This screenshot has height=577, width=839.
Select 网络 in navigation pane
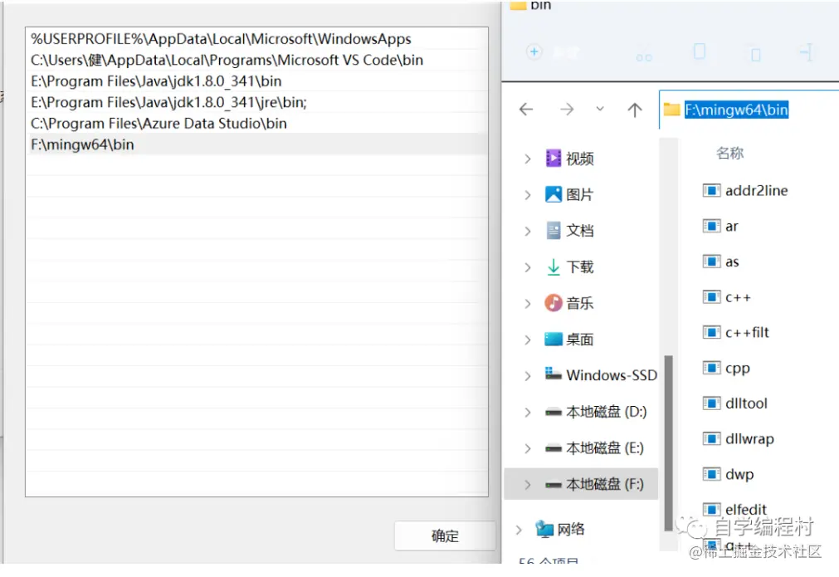point(560,530)
